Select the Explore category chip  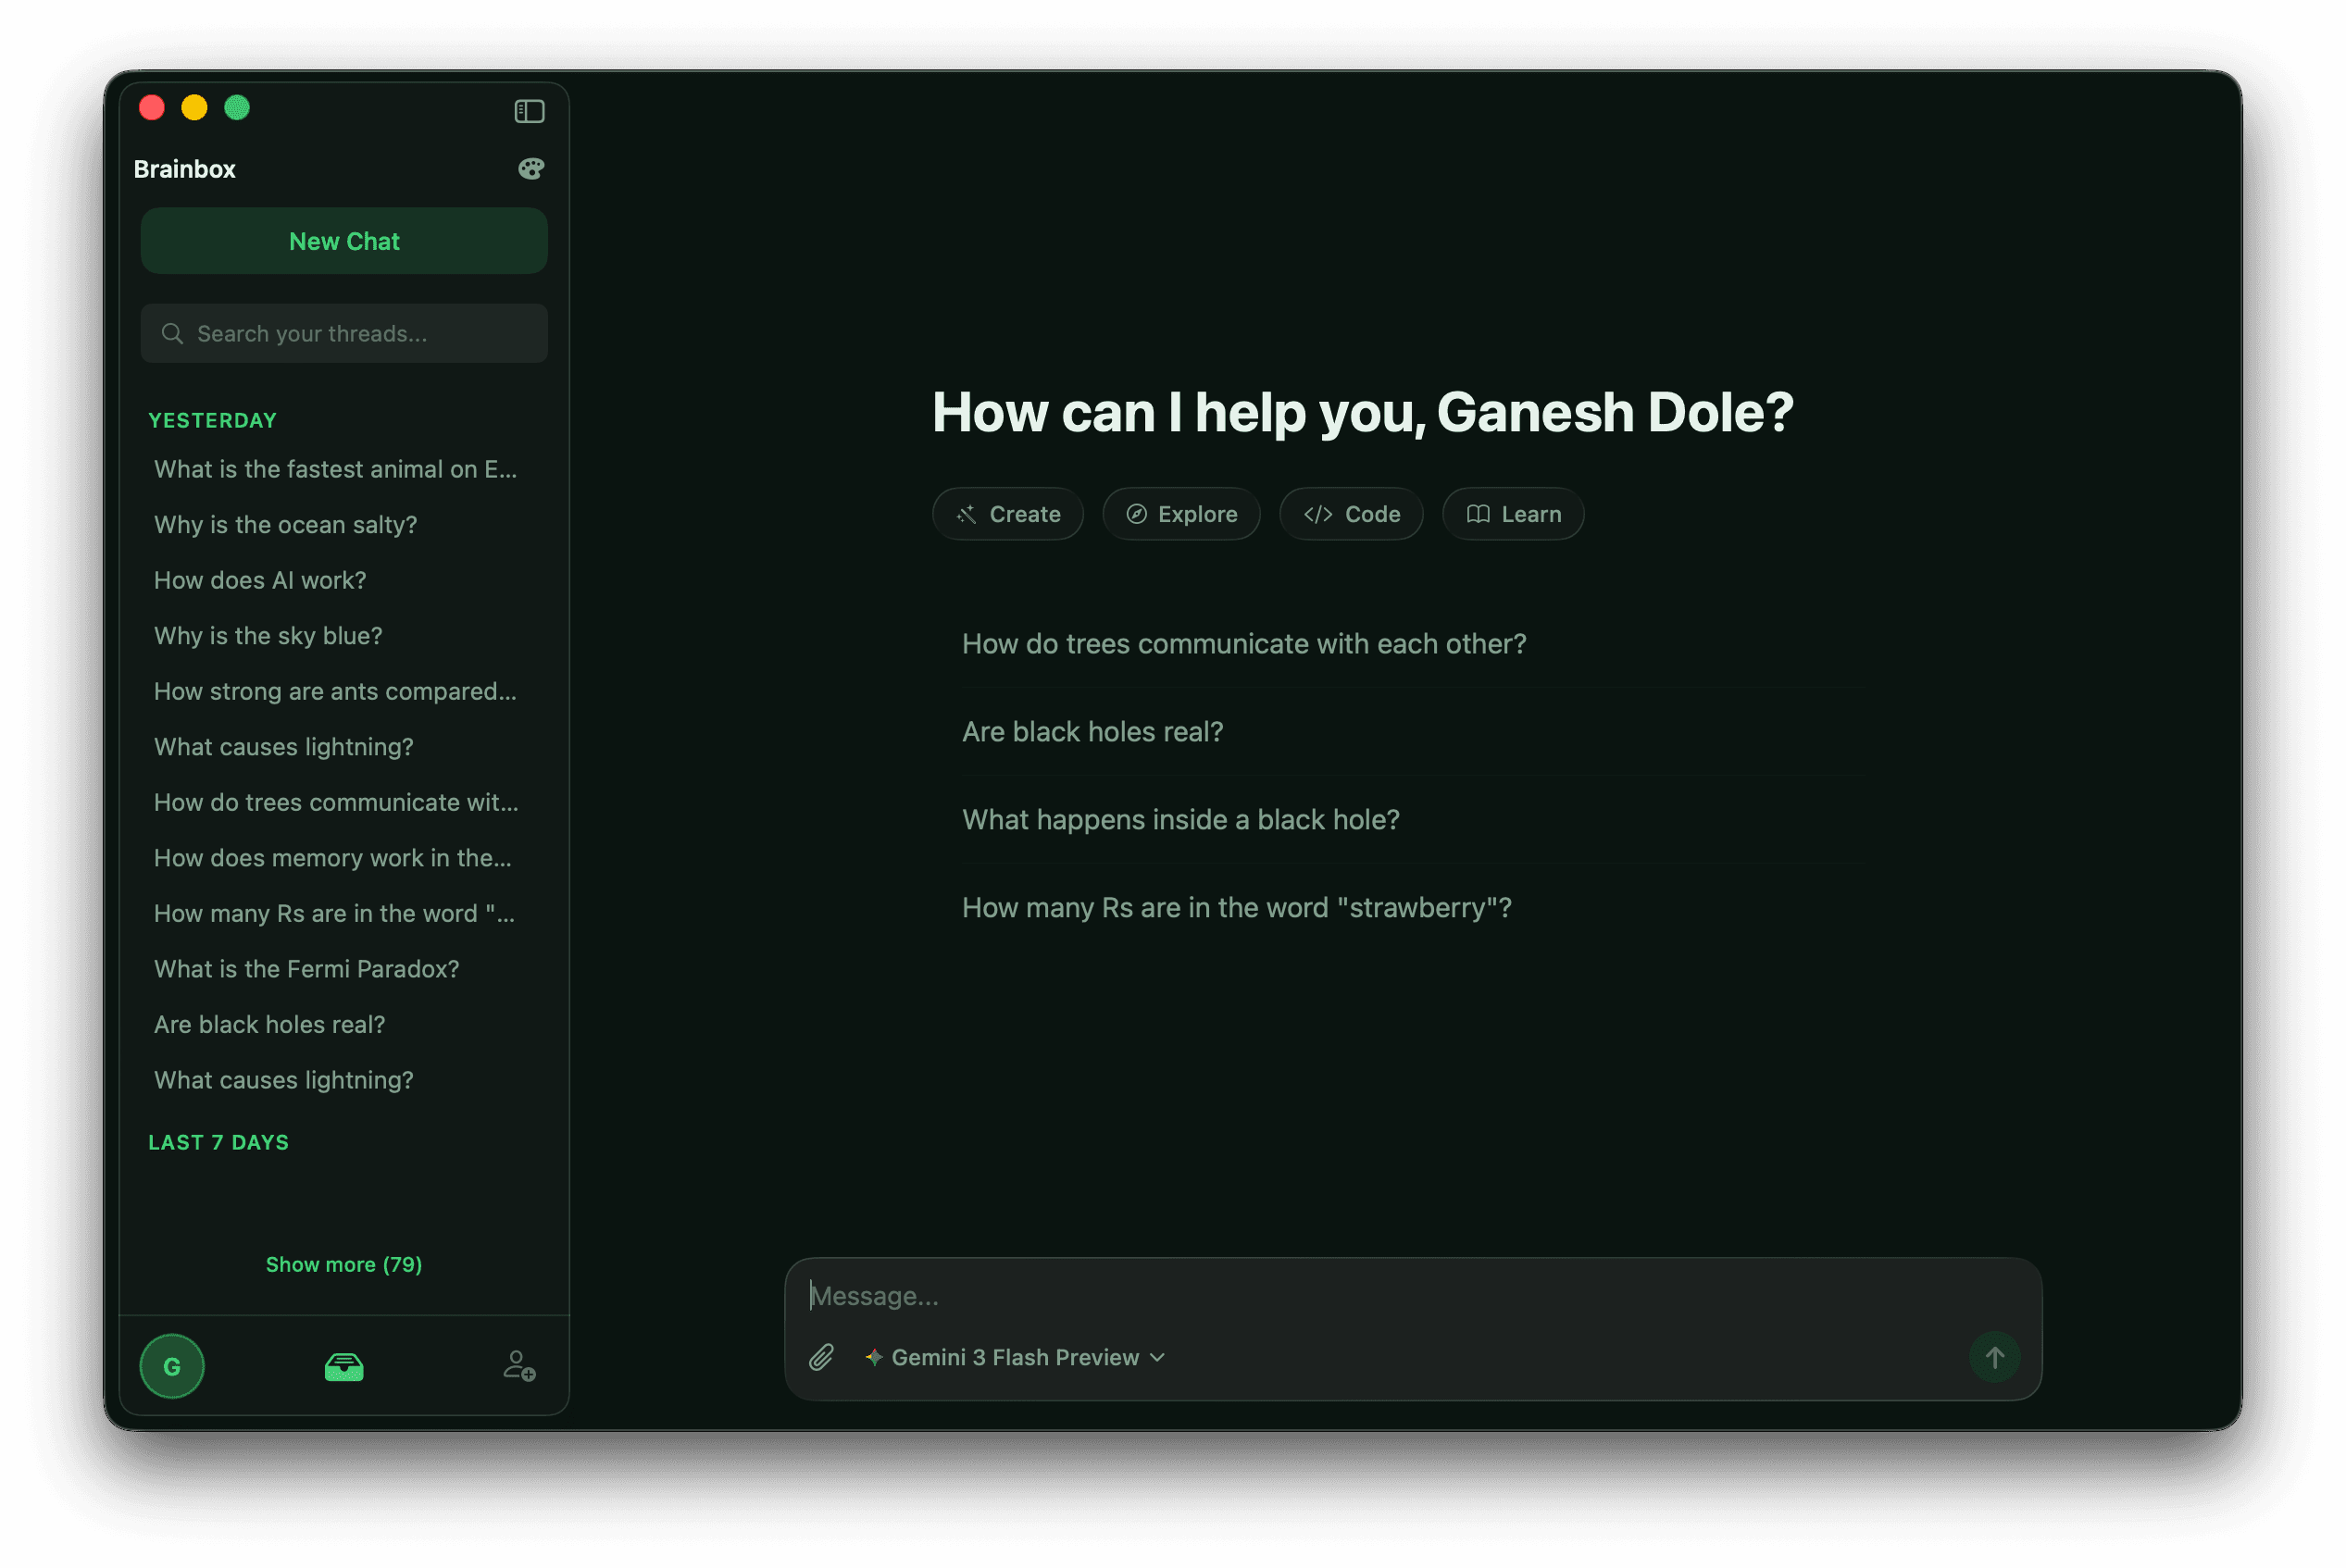click(1181, 514)
